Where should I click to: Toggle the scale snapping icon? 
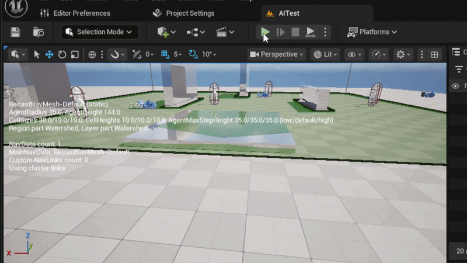[137, 54]
